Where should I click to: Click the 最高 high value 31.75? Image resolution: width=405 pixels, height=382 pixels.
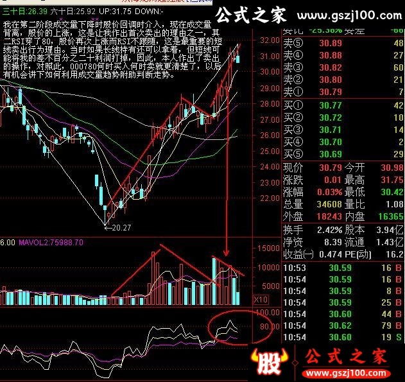coord(392,180)
